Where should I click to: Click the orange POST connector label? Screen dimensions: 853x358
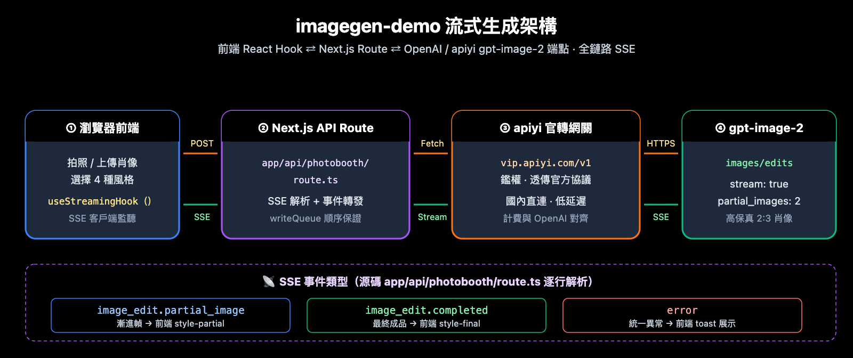click(202, 143)
